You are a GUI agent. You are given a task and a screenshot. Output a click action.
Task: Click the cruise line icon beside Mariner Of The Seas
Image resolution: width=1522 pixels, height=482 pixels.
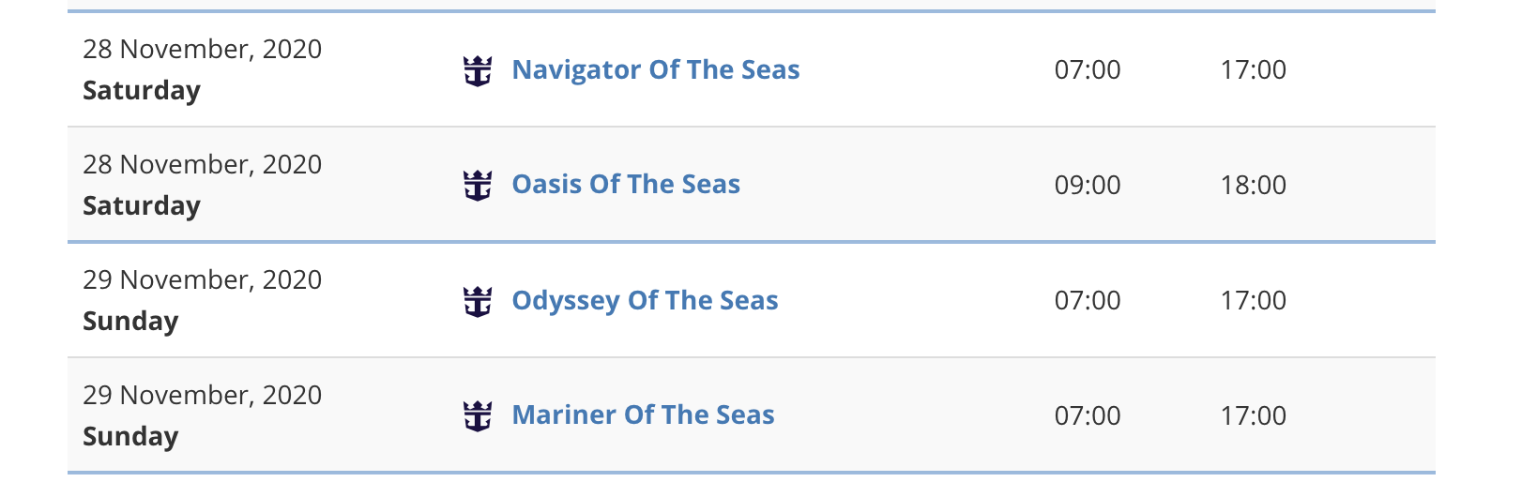pos(478,415)
